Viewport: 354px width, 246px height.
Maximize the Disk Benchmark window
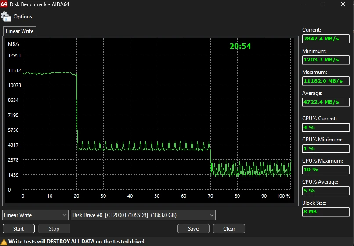(323, 4)
